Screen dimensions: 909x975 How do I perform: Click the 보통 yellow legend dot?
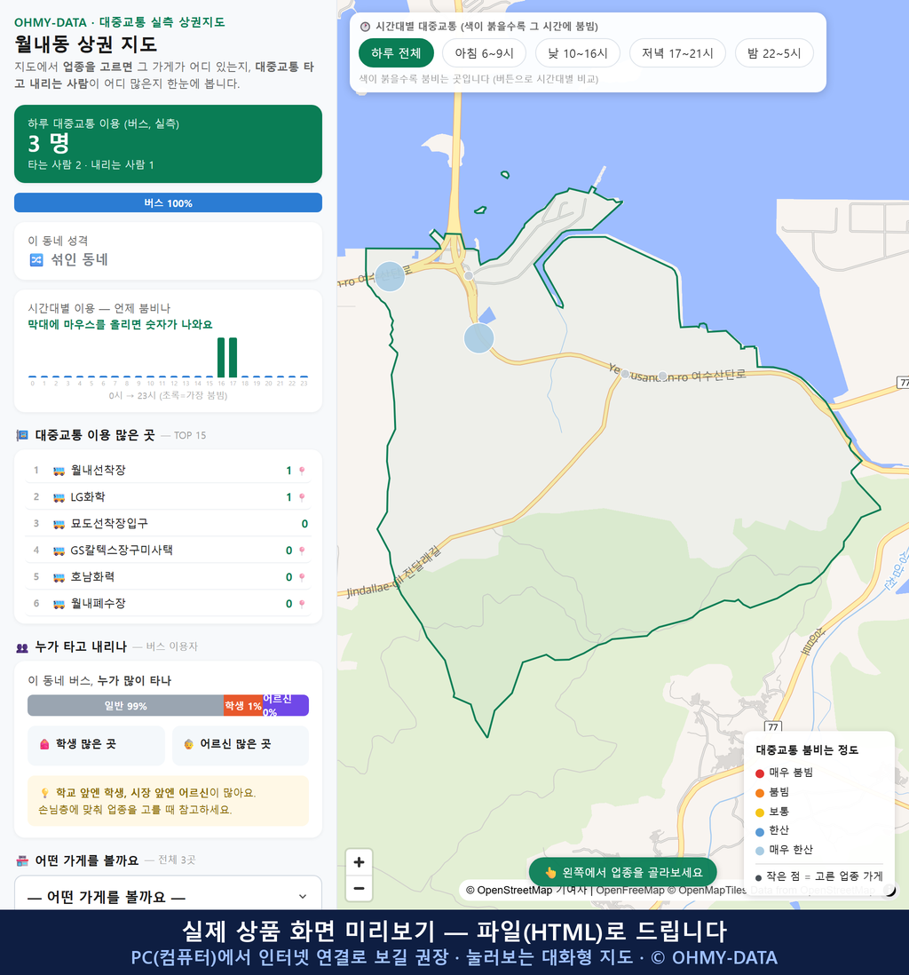pyautogui.click(x=760, y=812)
